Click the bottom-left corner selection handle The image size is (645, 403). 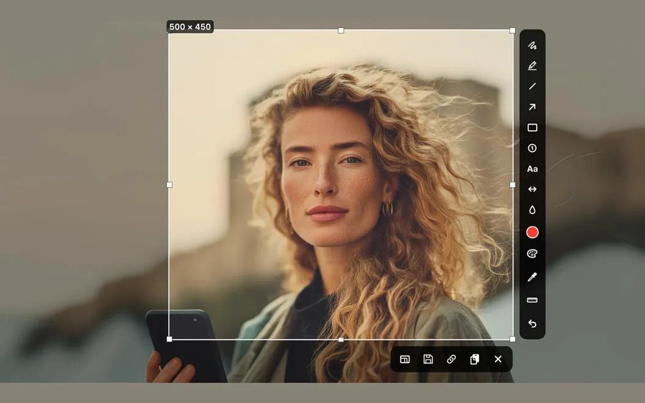[x=169, y=339]
